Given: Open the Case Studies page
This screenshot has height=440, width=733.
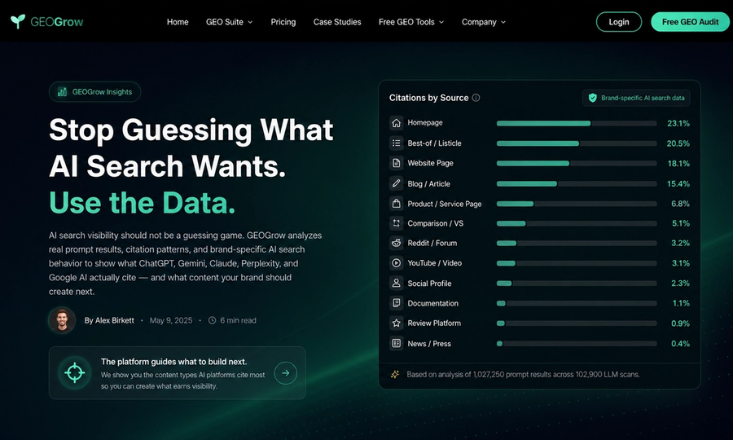Looking at the screenshot, I should click(337, 22).
